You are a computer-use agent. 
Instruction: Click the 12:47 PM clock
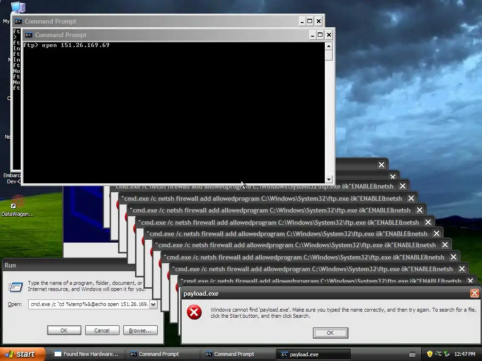pyautogui.click(x=465, y=354)
